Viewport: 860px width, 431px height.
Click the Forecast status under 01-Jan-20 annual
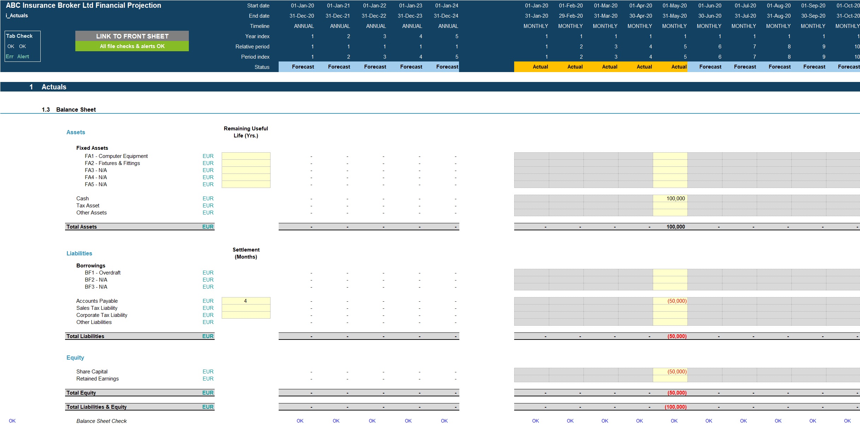[x=303, y=67]
